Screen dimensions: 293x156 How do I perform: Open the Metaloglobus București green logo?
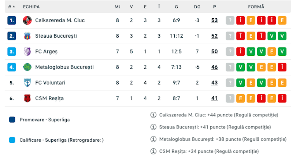(27, 67)
